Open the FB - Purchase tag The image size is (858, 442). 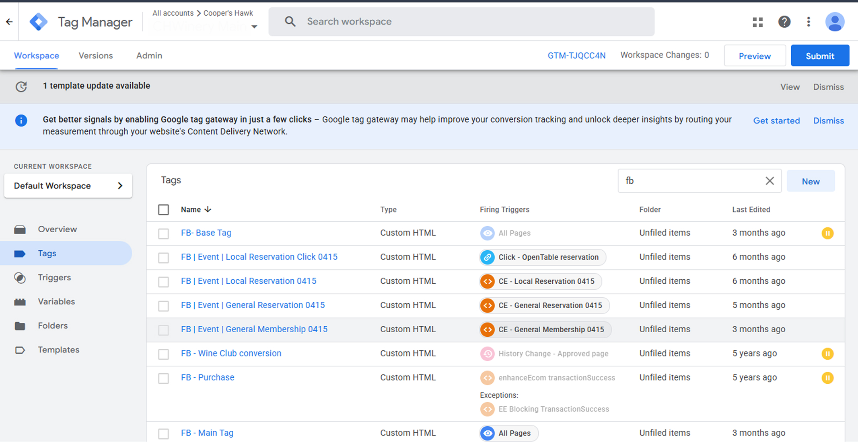pos(208,377)
